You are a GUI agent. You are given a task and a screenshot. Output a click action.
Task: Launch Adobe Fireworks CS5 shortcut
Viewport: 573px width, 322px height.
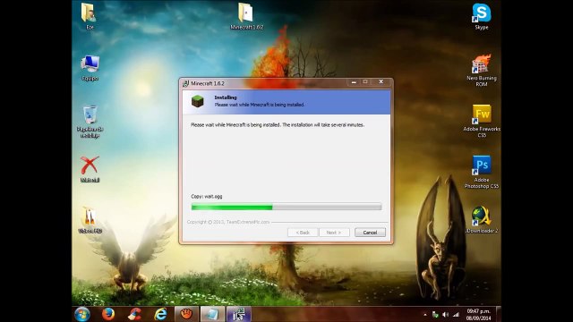coord(482,122)
